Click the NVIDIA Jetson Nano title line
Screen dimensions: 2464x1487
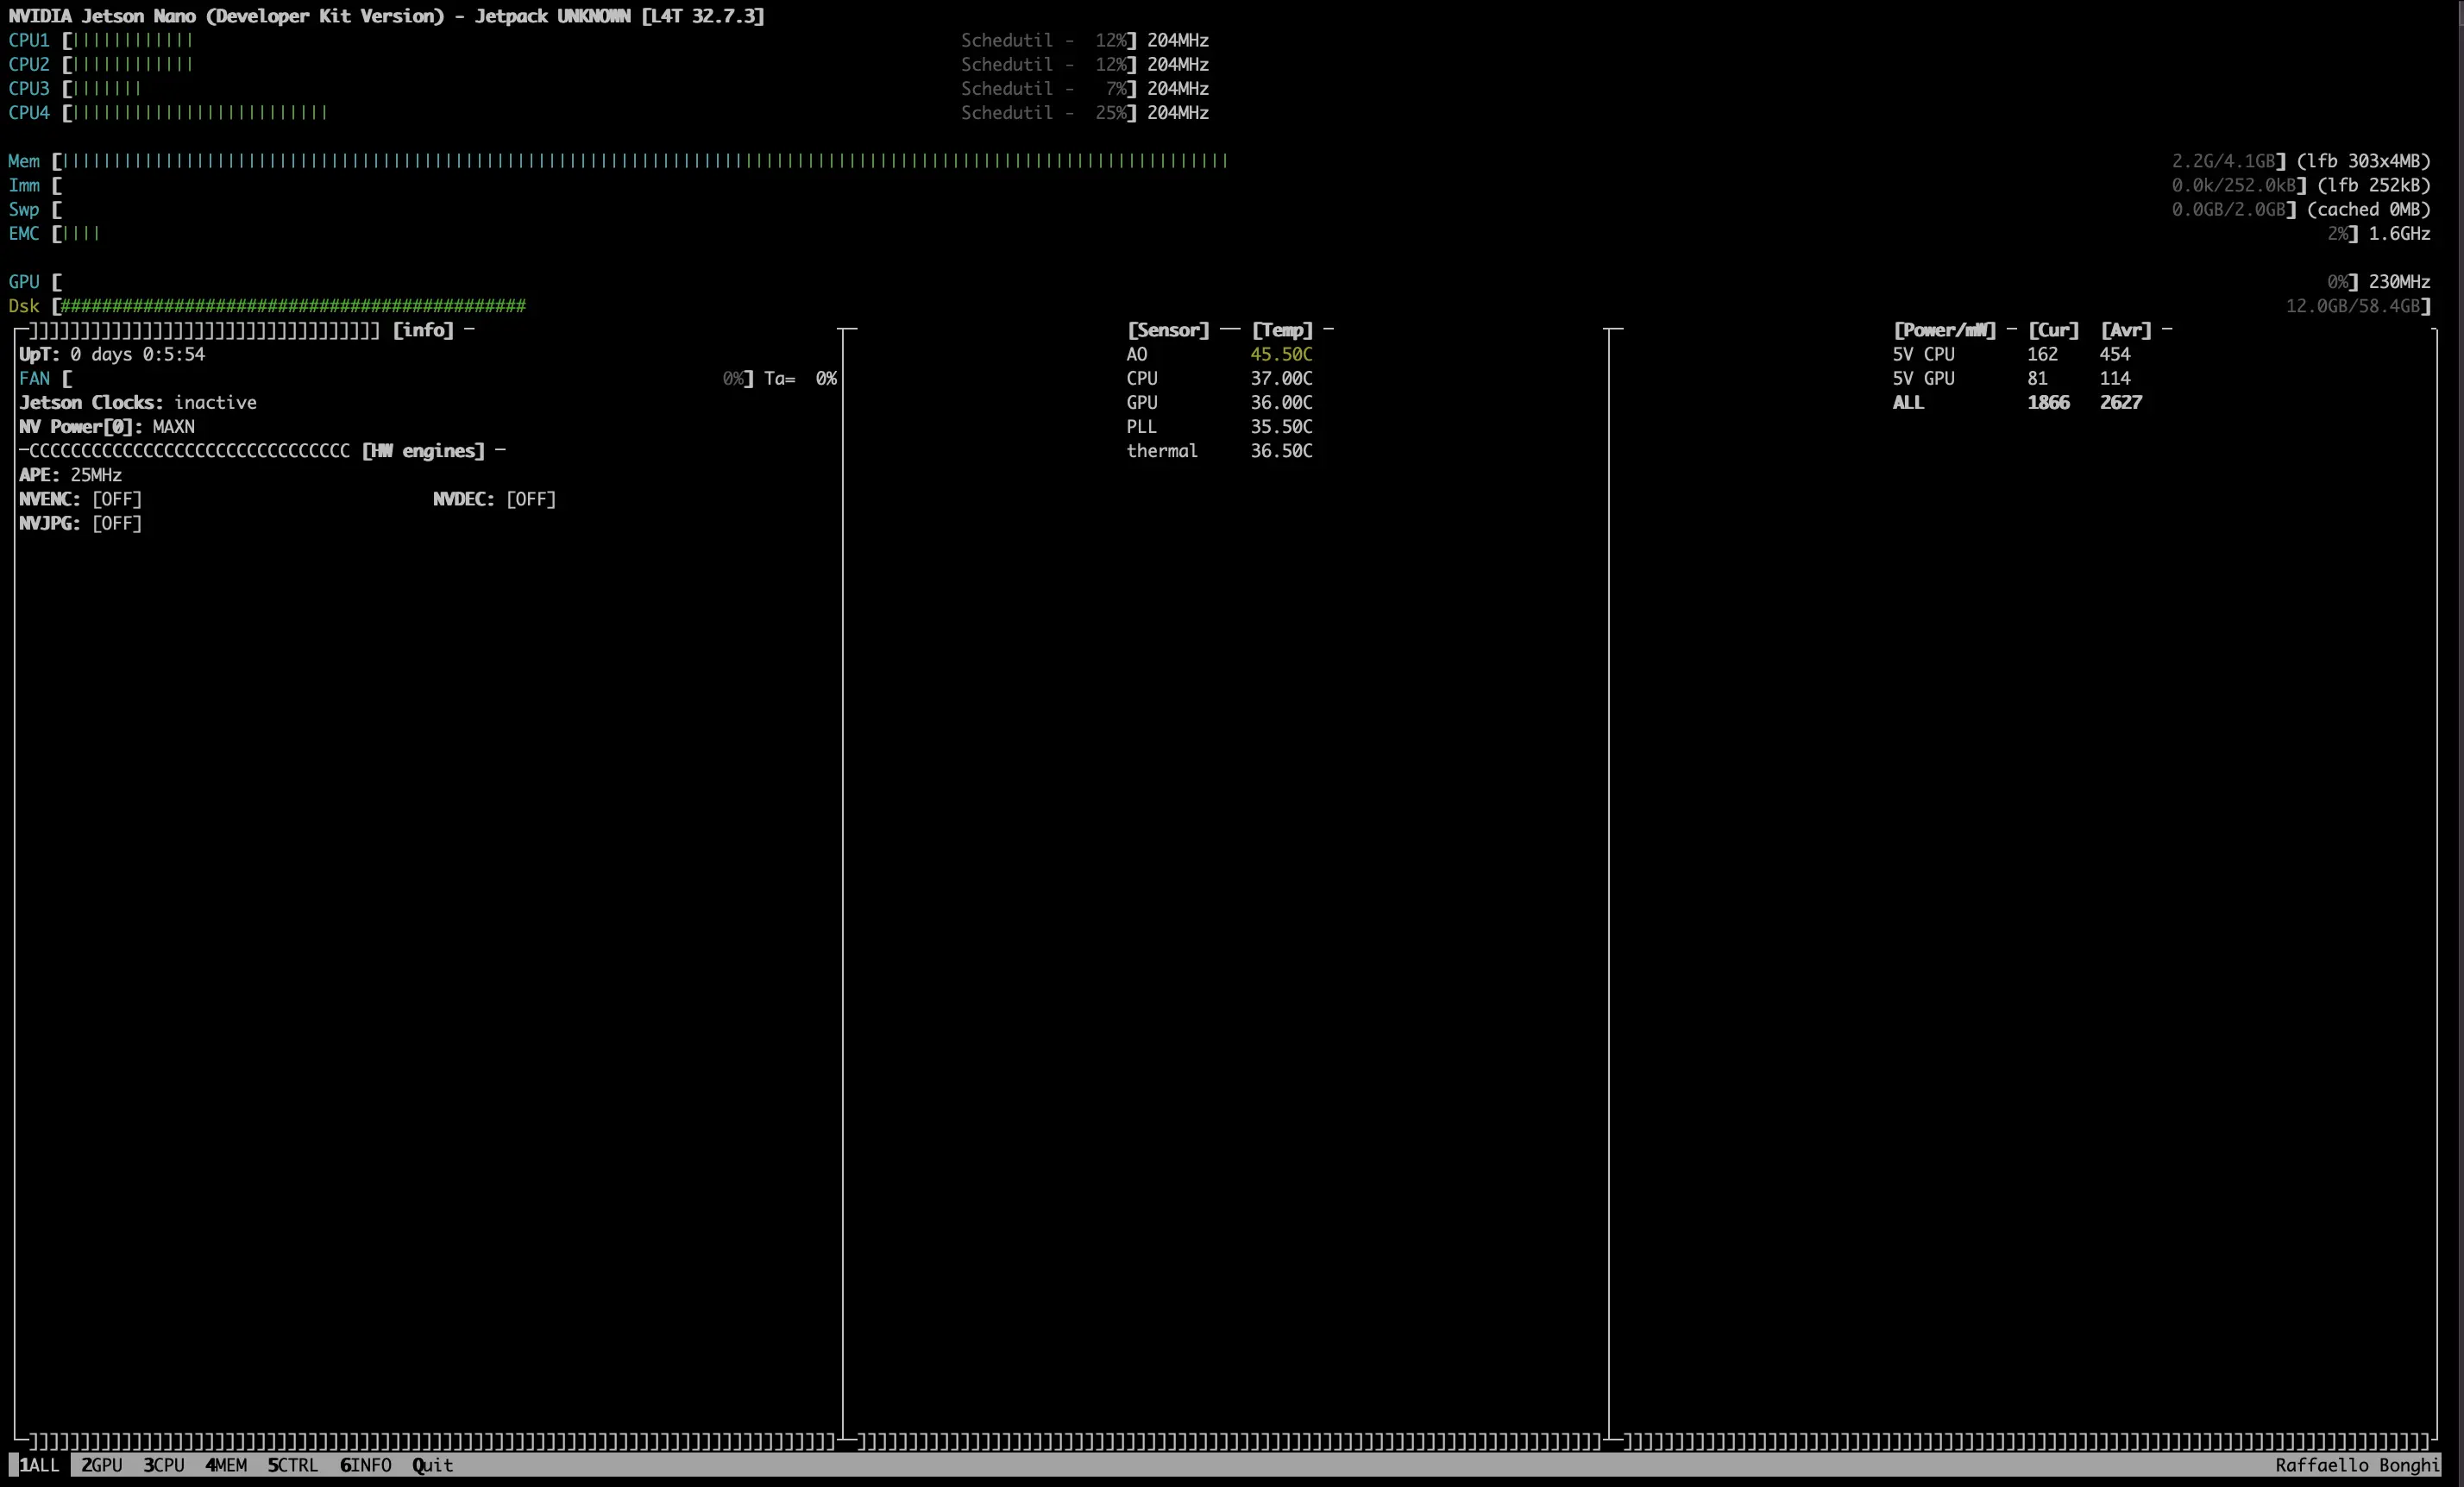tap(386, 16)
